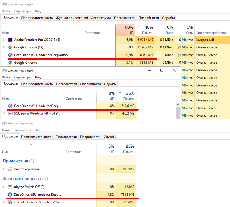Click the Adobe Premiere Pro CC 2018 icon
Viewport: 230px width, 207px height.
coord(10,40)
